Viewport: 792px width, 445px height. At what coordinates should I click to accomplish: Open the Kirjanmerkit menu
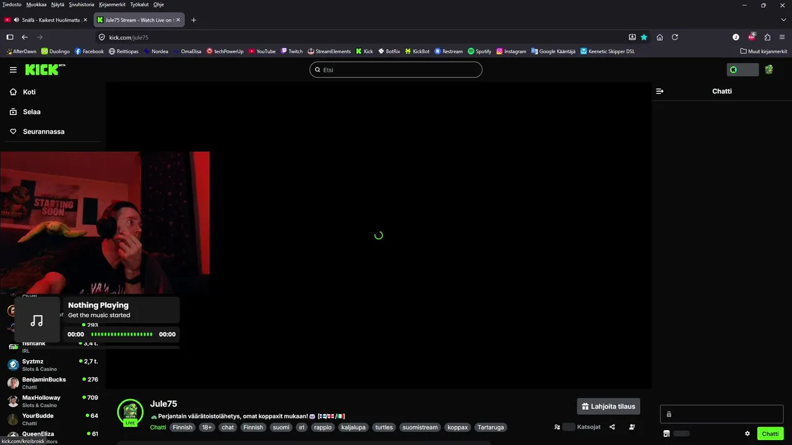tap(113, 4)
